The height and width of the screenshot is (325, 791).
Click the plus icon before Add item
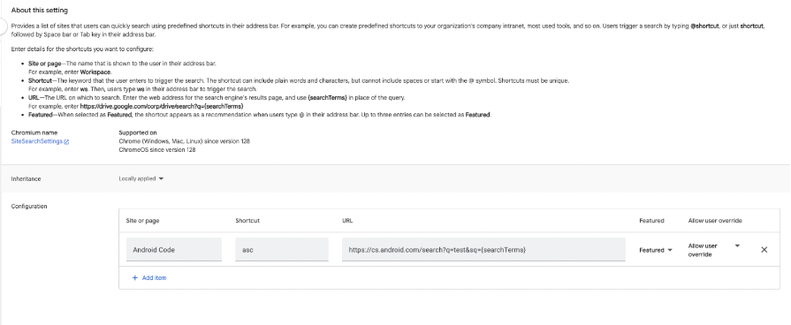[x=134, y=277]
